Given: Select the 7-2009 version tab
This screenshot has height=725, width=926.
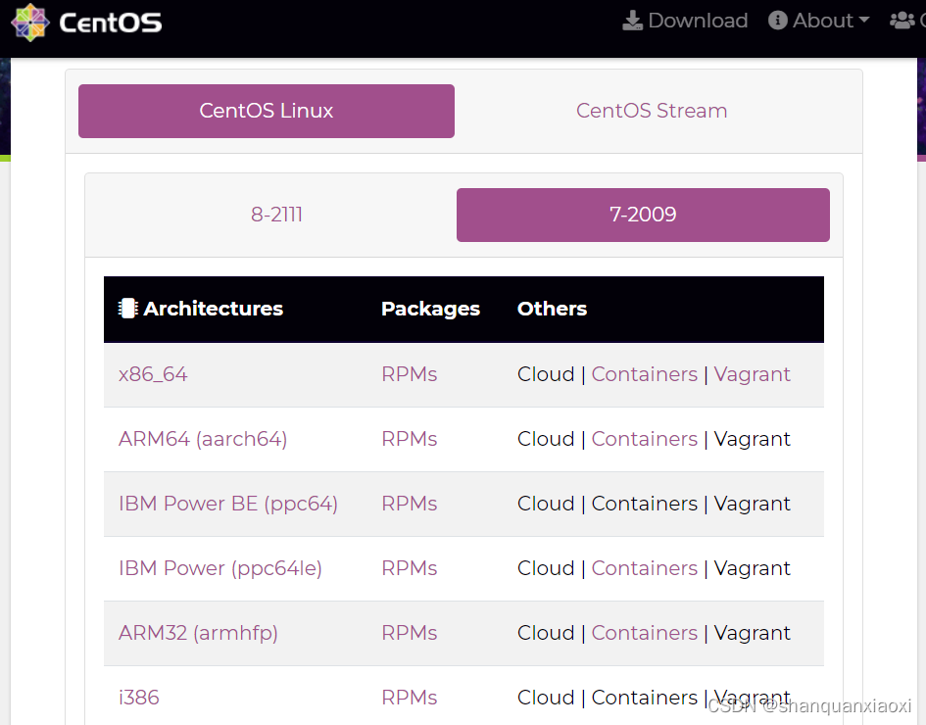Looking at the screenshot, I should click(x=643, y=215).
